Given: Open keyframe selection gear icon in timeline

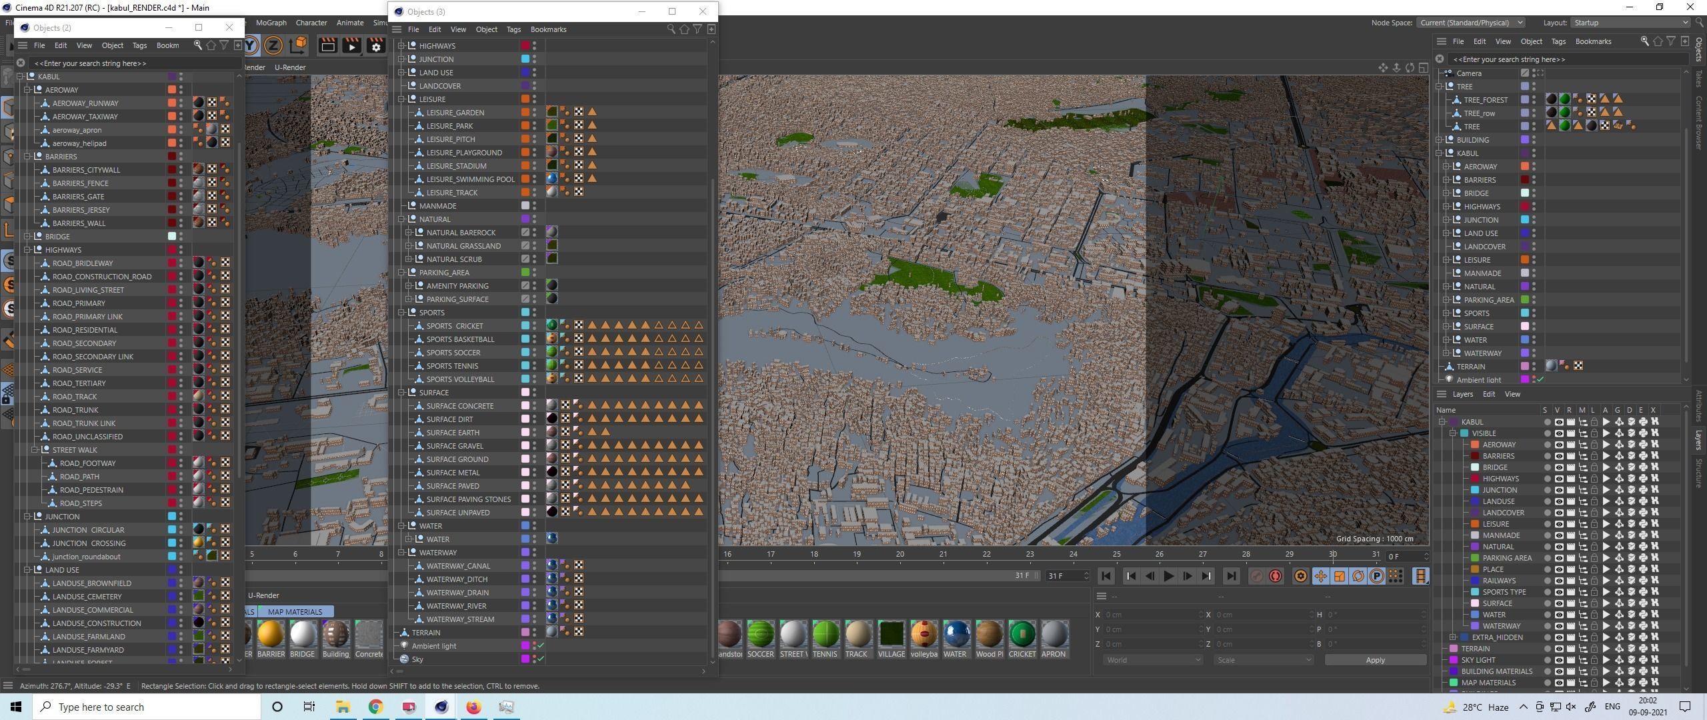Looking at the screenshot, I should pos(1300,576).
